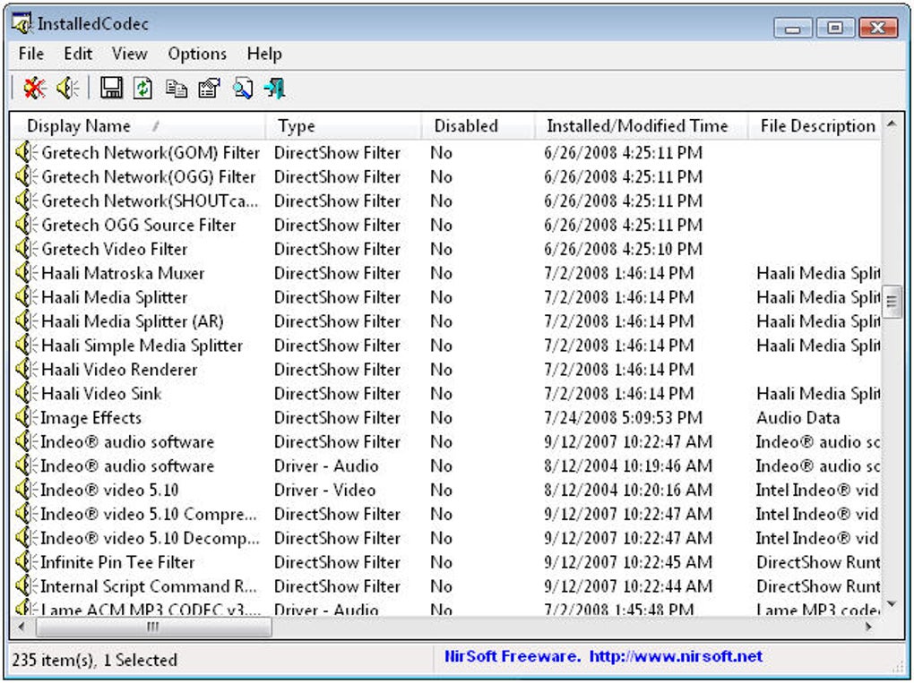Sort by the Display Name column header

pyautogui.click(x=138, y=126)
